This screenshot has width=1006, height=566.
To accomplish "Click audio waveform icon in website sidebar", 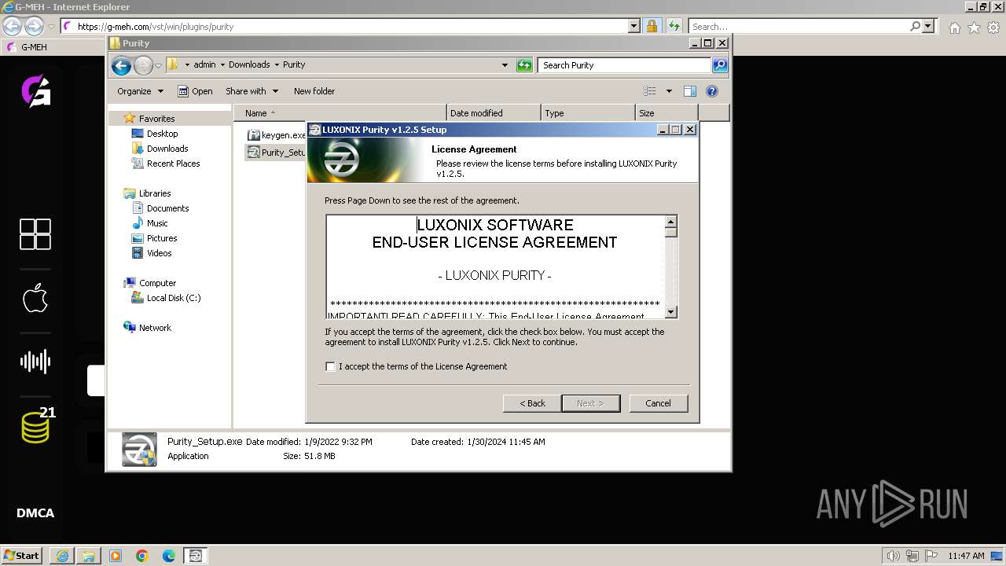I will click(x=35, y=362).
